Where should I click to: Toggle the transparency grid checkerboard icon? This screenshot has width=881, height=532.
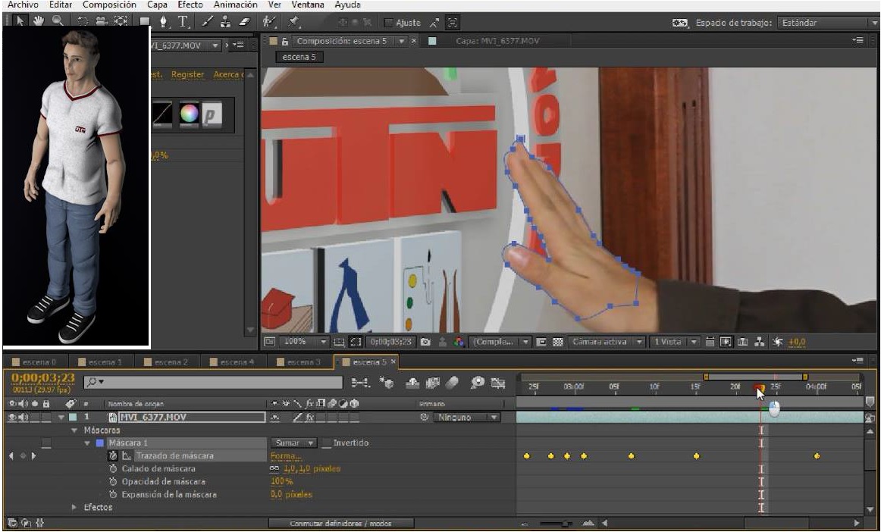[x=558, y=342]
